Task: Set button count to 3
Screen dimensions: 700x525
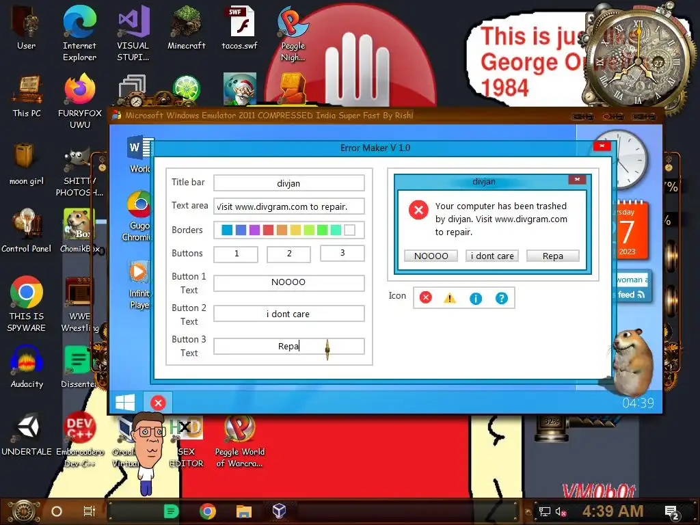Action: 342,253
